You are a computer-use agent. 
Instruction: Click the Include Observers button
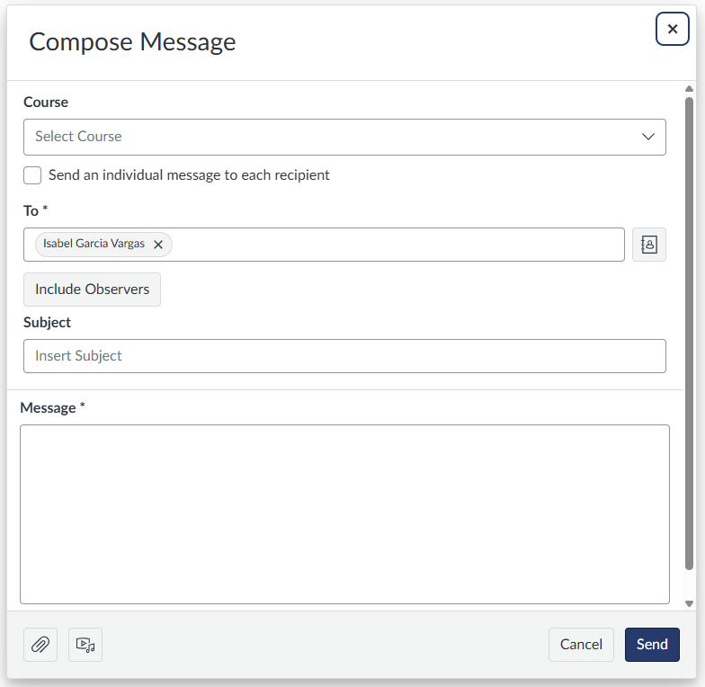point(92,290)
